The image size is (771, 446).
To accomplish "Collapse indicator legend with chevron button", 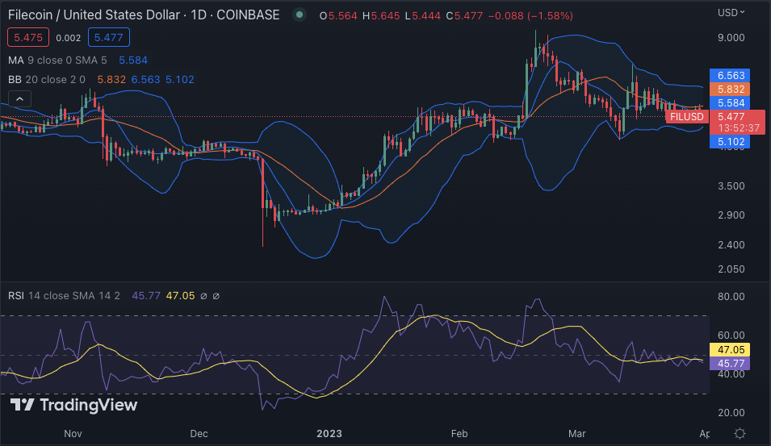I will point(19,98).
